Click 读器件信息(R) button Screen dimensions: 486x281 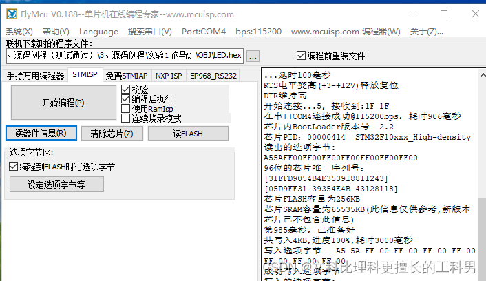point(41,133)
